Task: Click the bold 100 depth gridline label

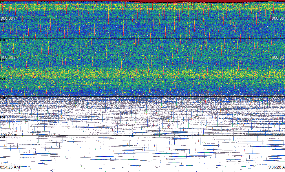Action: (x=3, y=21)
